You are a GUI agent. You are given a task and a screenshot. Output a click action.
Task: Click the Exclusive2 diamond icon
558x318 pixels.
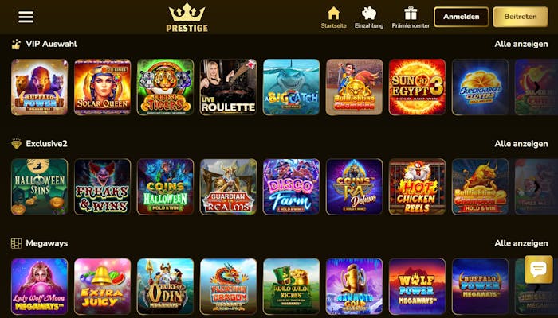[17, 144]
